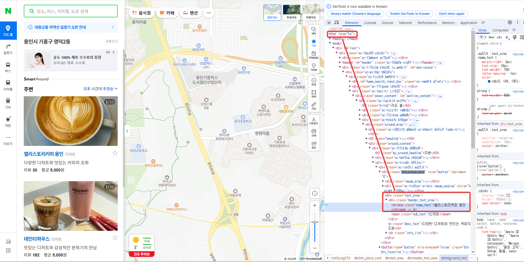Collapse the side panel with arrow handle
Viewport: 524px width, 262px height.
127,131
